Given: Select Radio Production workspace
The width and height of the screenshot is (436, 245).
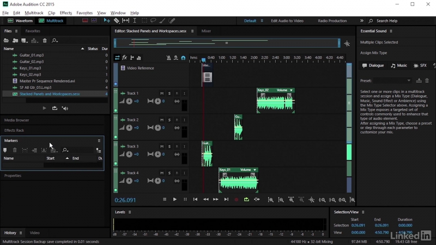Looking at the screenshot, I should pyautogui.click(x=332, y=21).
